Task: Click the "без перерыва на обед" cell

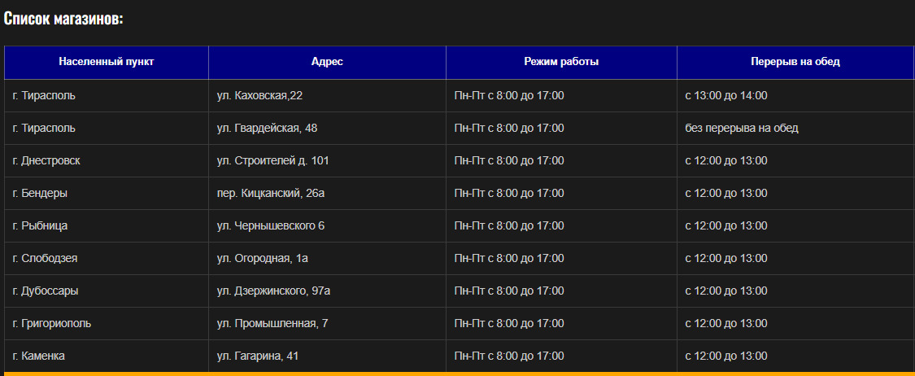Action: [x=741, y=129]
